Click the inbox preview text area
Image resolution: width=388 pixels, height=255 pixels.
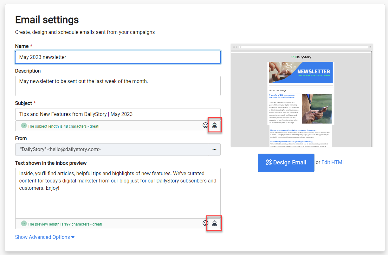pos(118,193)
